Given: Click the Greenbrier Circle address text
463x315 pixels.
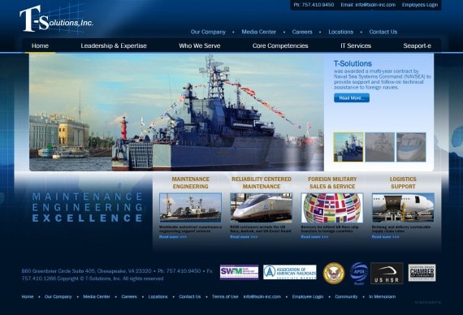Looking at the screenshot, I should tap(87, 271).
